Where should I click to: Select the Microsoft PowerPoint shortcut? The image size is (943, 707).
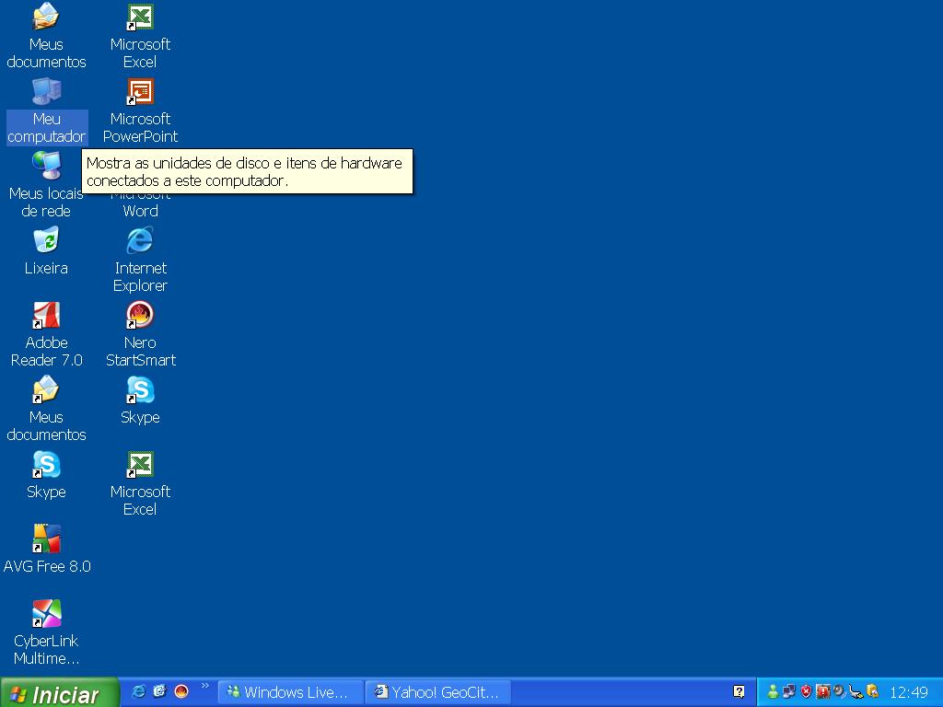coord(140,111)
